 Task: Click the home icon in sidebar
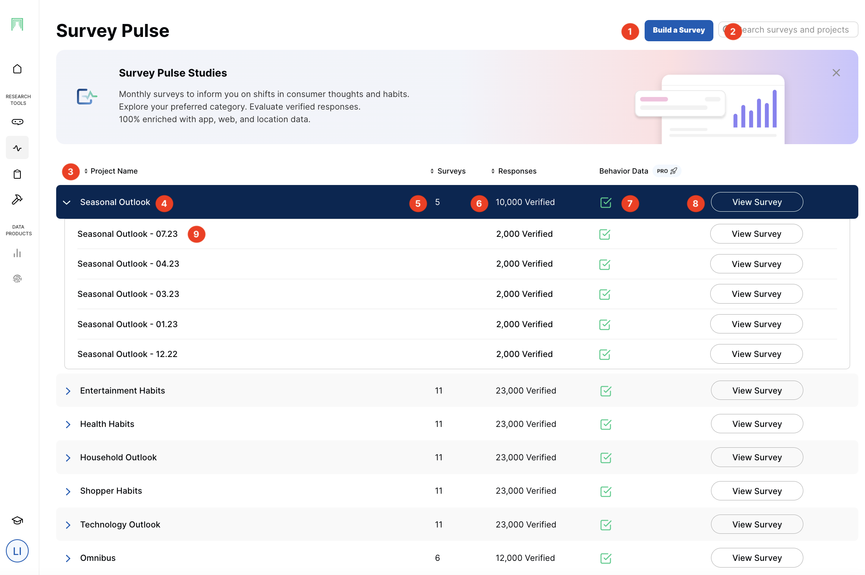[x=17, y=69]
